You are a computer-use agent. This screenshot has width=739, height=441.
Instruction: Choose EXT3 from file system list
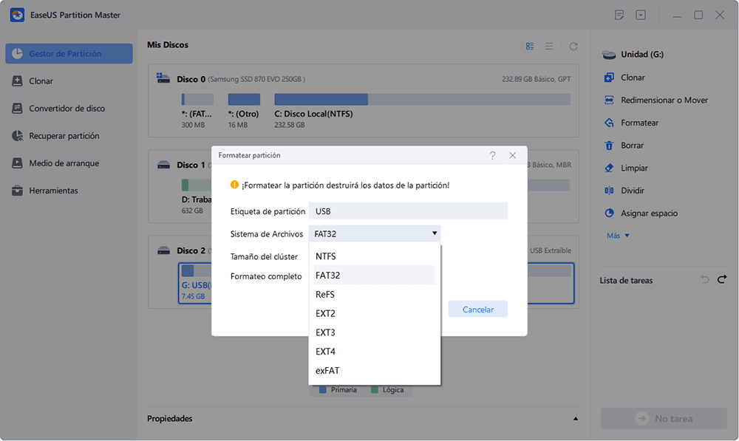click(x=374, y=332)
